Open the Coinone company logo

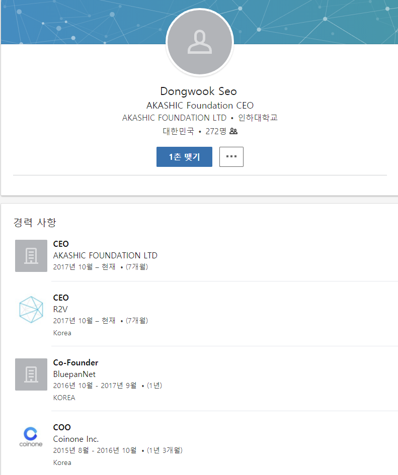click(x=31, y=437)
